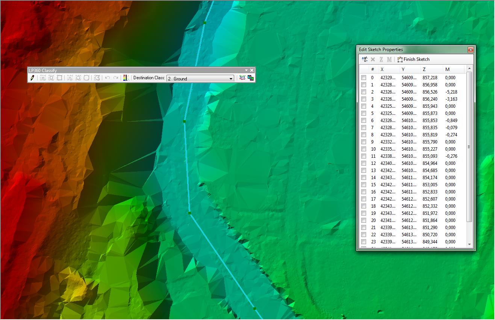Image resolution: width=495 pixels, height=320 pixels.
Task: Click the Z icon in Edit Sketch Properties toolbar
Action: tap(381, 59)
